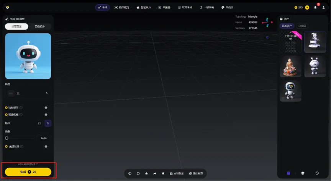Click the 245 coin credit balance
331x181 pixels.
[298, 7]
